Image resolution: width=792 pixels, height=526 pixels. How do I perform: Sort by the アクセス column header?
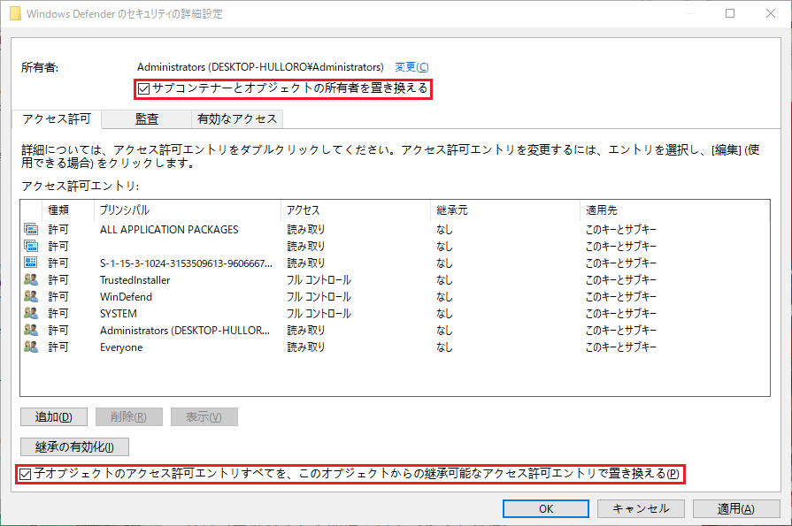point(356,210)
